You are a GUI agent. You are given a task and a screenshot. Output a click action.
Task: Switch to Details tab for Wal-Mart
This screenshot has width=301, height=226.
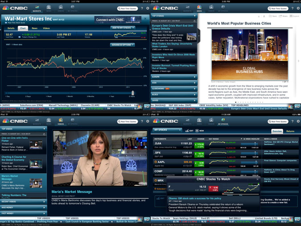coord(11,28)
